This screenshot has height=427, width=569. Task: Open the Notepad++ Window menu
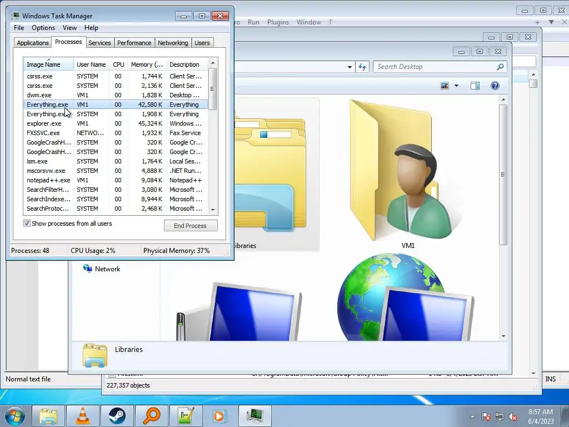coord(309,22)
